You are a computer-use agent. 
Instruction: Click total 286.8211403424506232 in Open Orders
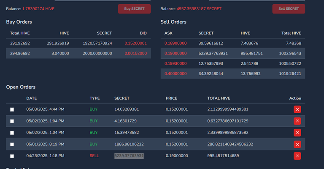(x=230, y=144)
